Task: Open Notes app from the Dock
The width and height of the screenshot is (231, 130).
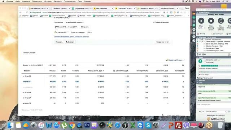Action: point(18,125)
